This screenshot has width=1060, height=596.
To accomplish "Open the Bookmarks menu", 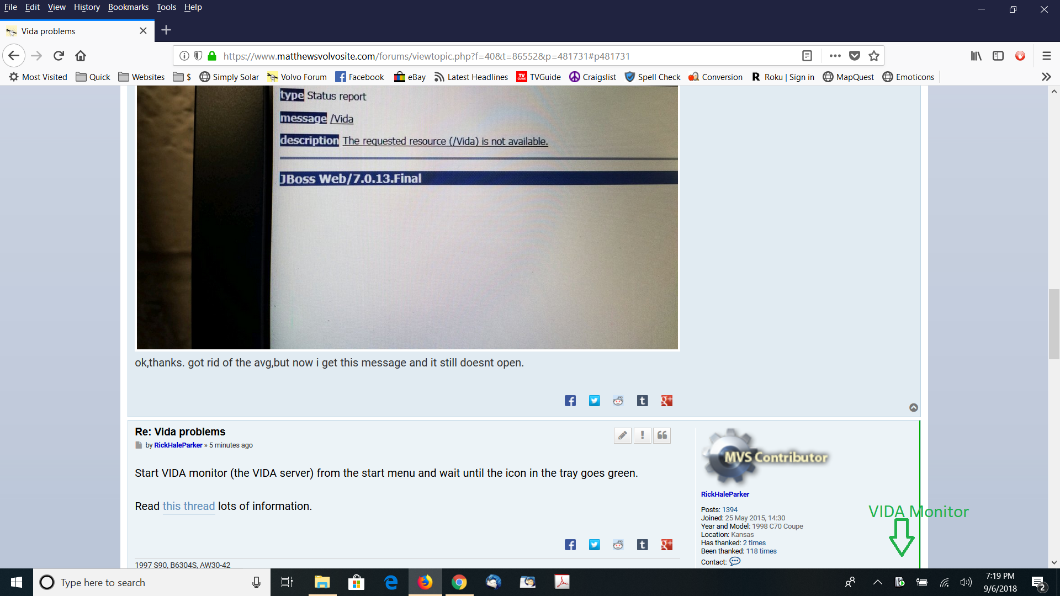I will click(128, 7).
